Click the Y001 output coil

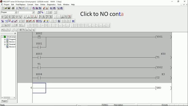[x=163, y=37]
